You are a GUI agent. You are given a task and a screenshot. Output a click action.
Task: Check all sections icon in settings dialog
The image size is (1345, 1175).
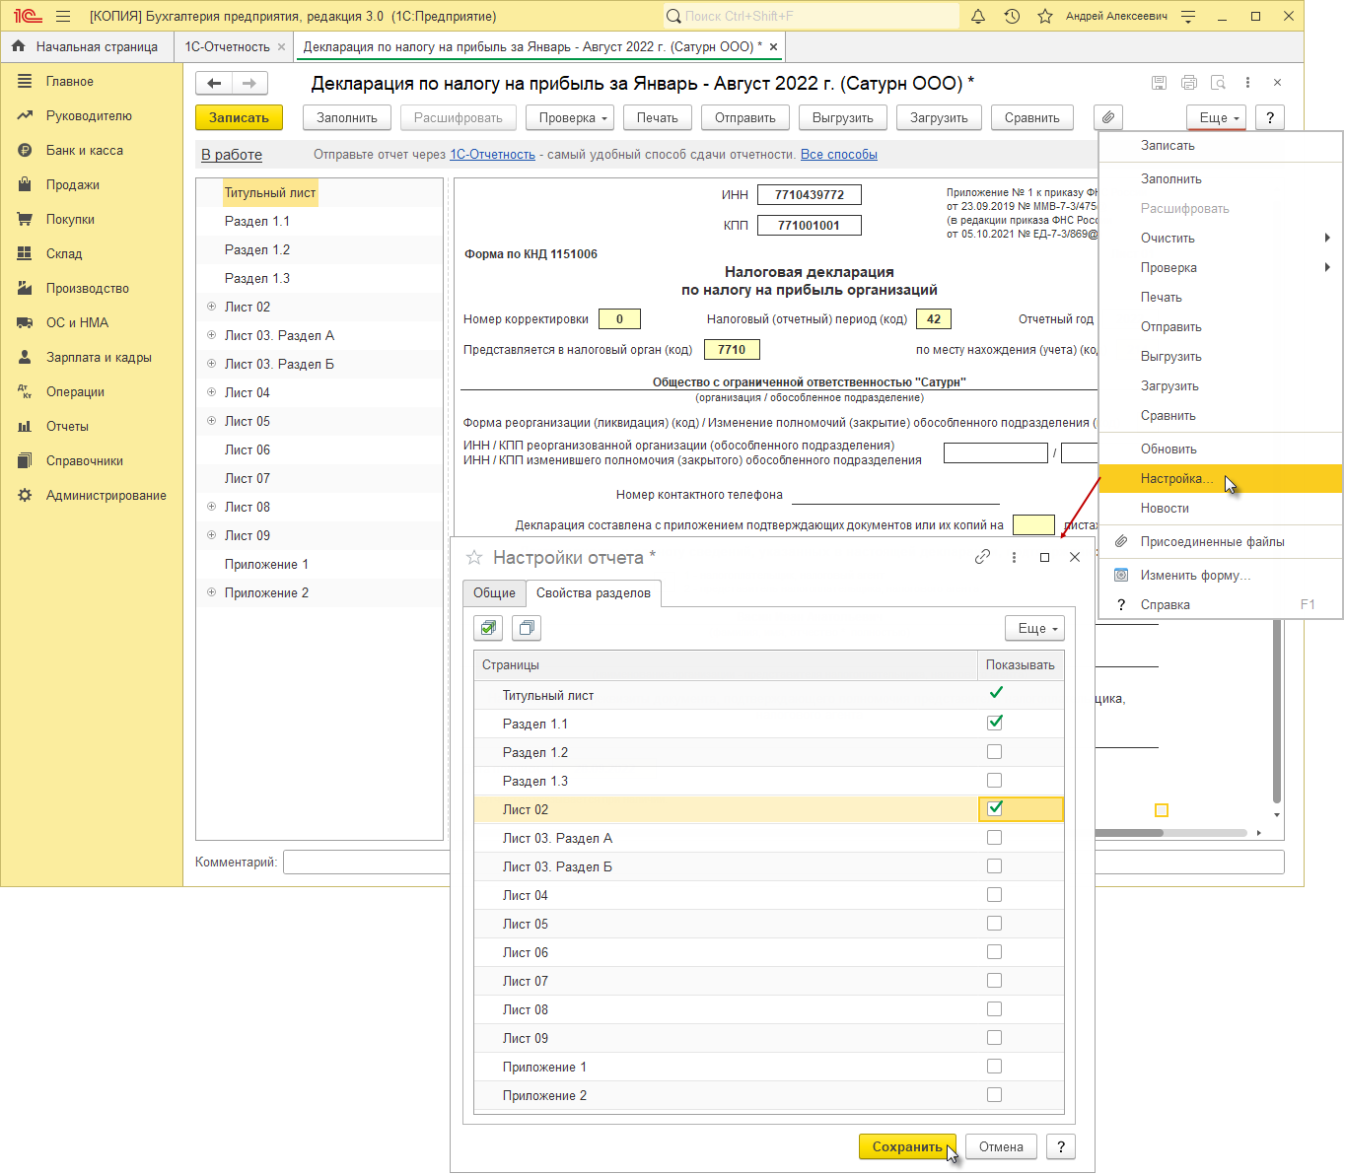pos(488,628)
